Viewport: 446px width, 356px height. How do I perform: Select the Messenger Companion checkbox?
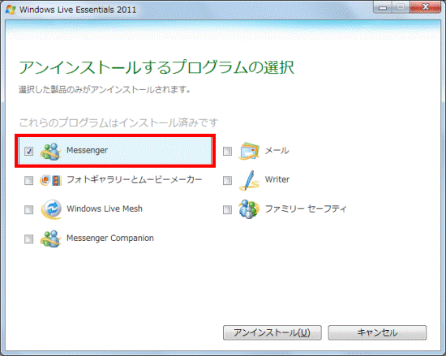coord(28,239)
